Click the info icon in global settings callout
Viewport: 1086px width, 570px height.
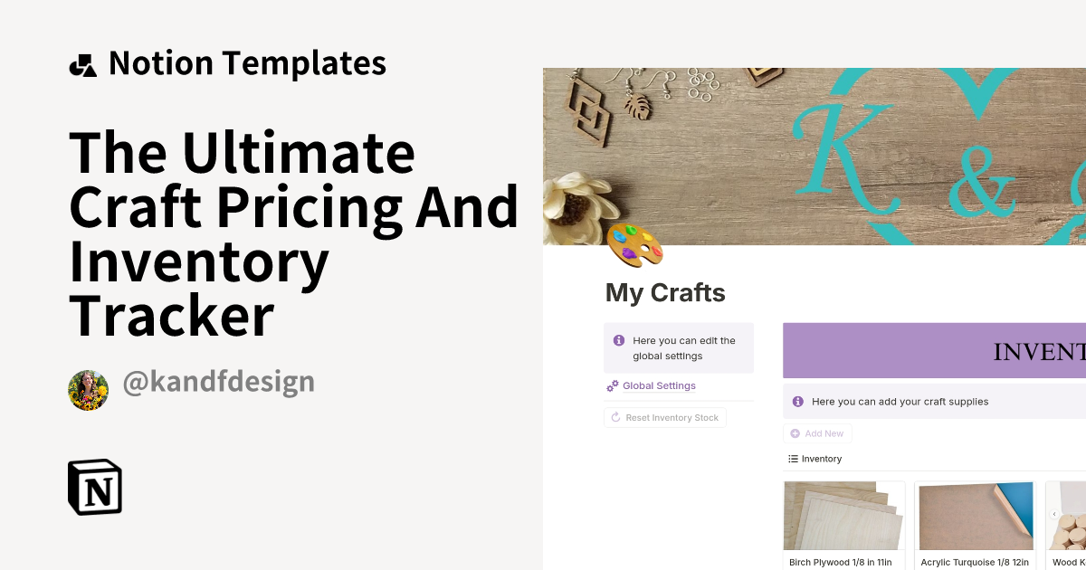pyautogui.click(x=619, y=340)
